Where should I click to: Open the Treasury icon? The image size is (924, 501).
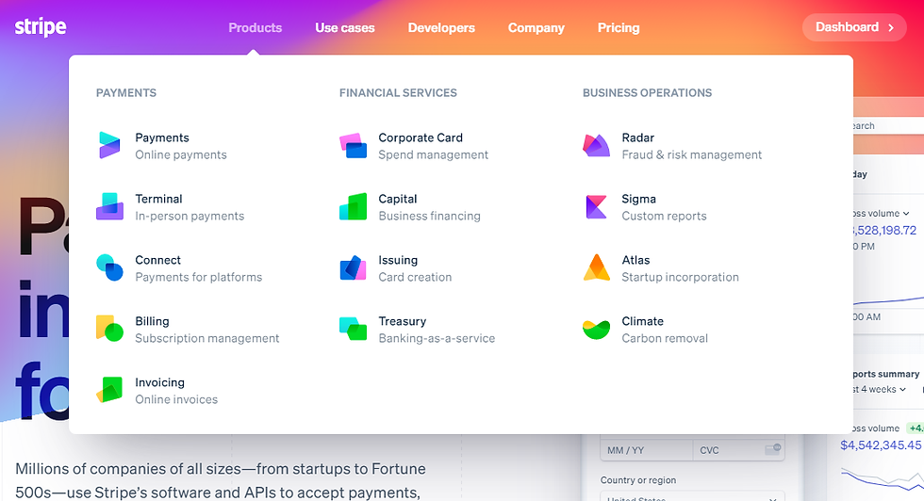point(354,329)
